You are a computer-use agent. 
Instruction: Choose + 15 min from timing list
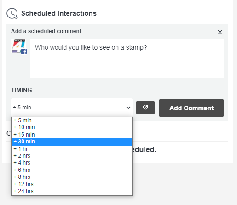[x=72, y=135]
